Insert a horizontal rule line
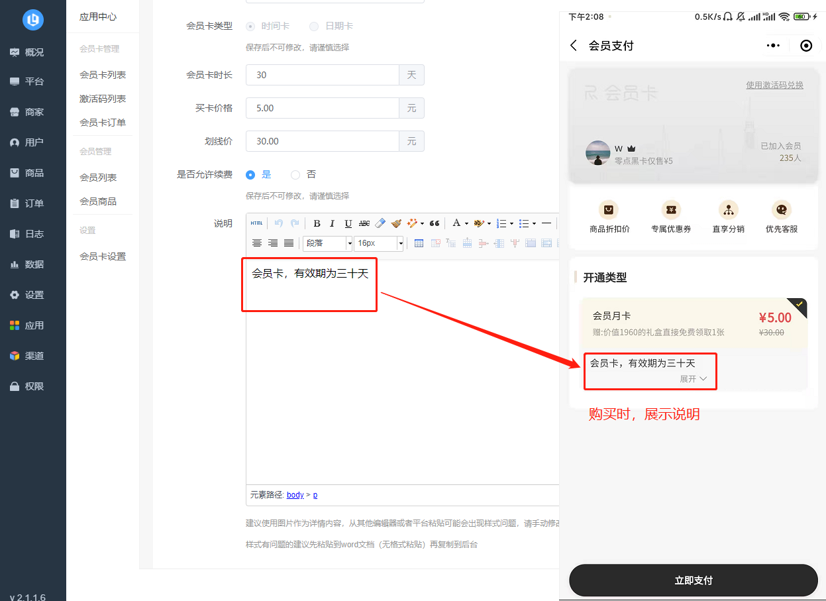The image size is (826, 601). (546, 223)
